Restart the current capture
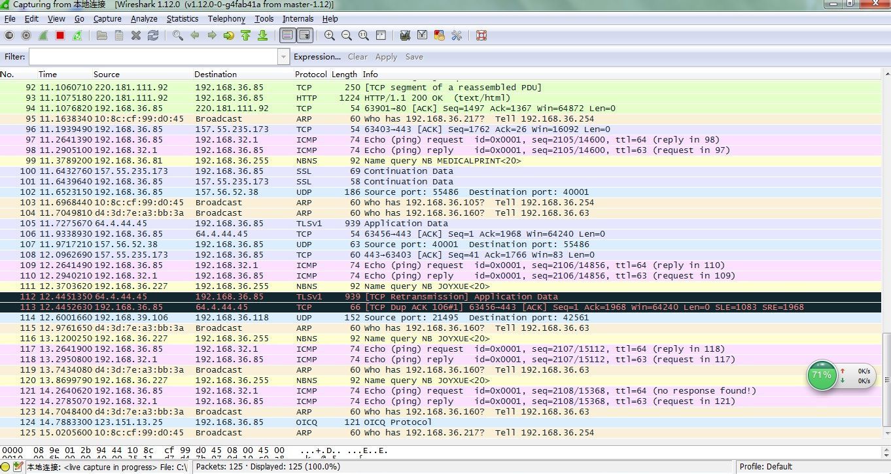 pyautogui.click(x=77, y=35)
